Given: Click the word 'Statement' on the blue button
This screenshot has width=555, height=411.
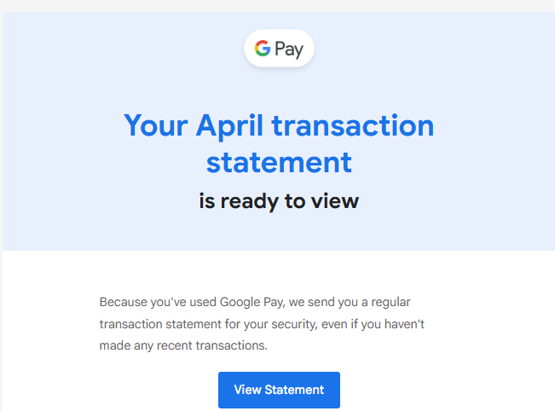Looking at the screenshot, I should click(294, 390).
